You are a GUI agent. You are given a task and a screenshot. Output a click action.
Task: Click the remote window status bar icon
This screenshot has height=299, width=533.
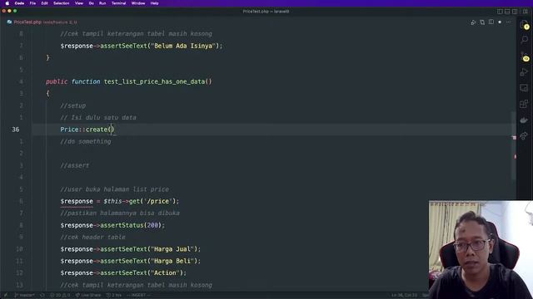6,296
